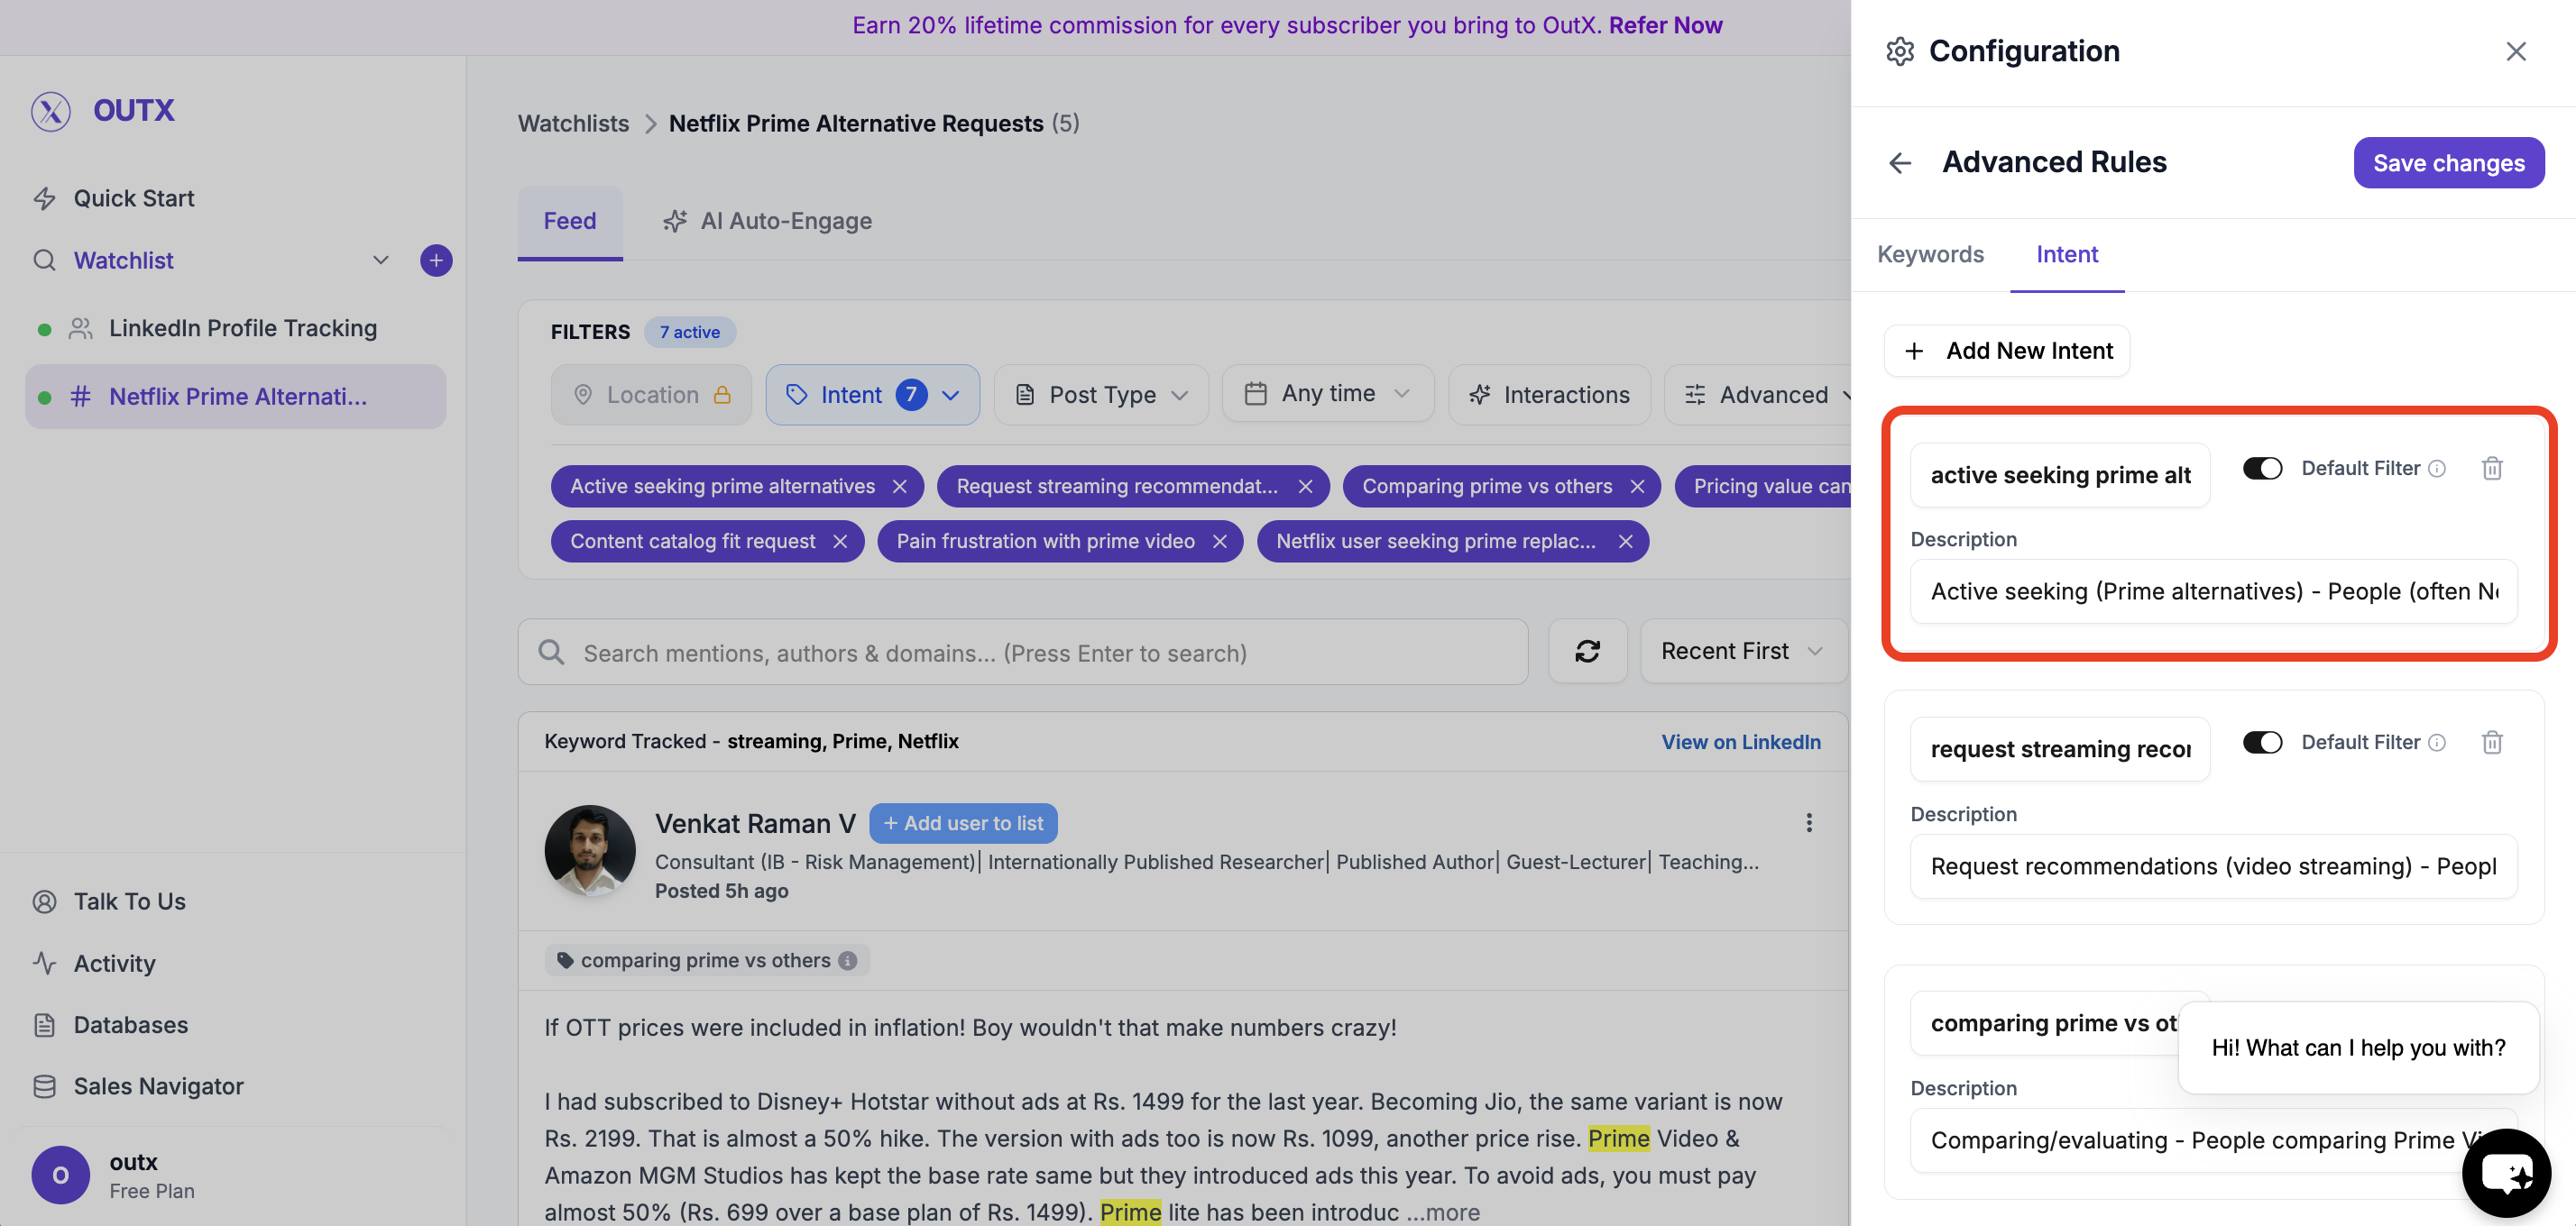Delete the 'active seeking prime alt' intent
Viewport: 2576px width, 1226px height.
tap(2492, 468)
